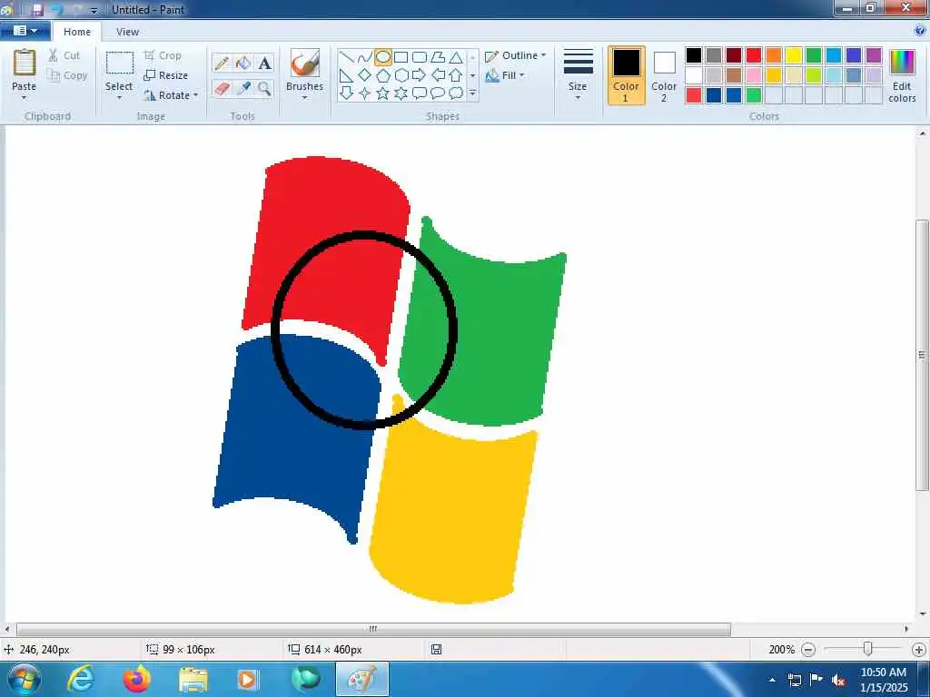The width and height of the screenshot is (930, 697).
Task: Open Internet Explorer from the taskbar
Action: coord(81,679)
